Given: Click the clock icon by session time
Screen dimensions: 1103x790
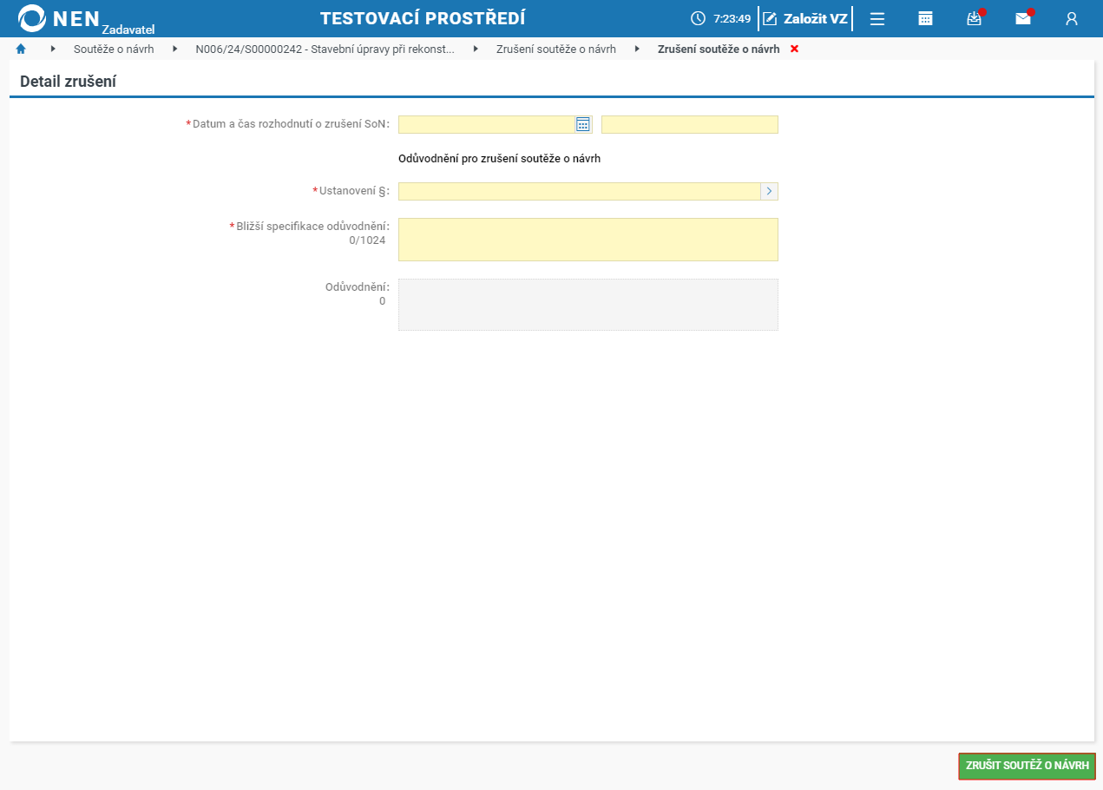Looking at the screenshot, I should pos(698,18).
